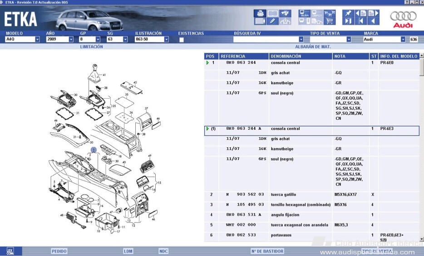The height and width of the screenshot is (256, 424).
Task: Click the multiple shopping carts icon
Action: pos(330,13)
